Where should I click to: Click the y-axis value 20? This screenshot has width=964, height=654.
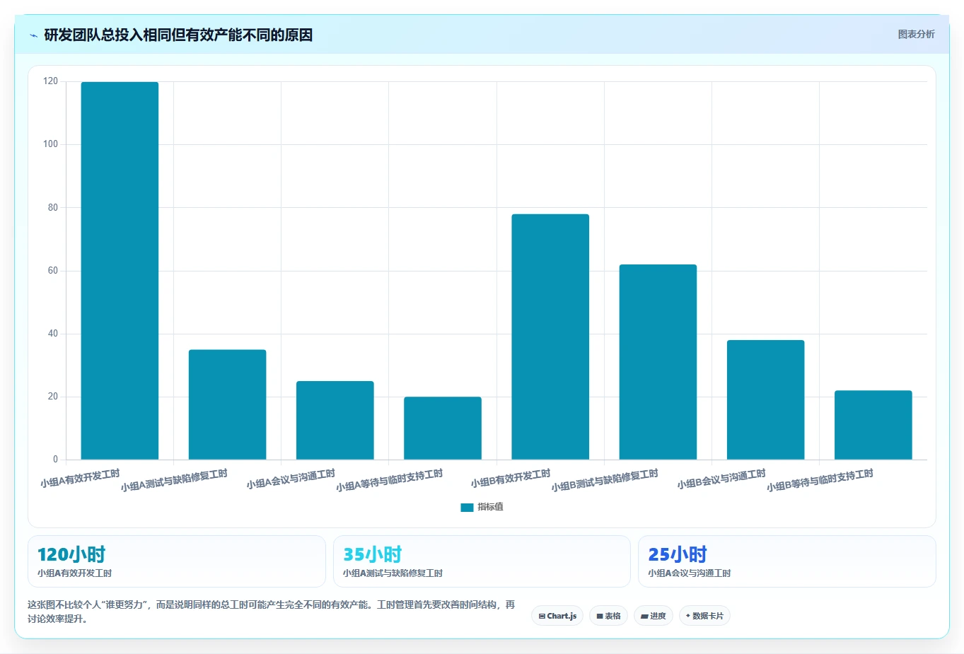(x=53, y=397)
